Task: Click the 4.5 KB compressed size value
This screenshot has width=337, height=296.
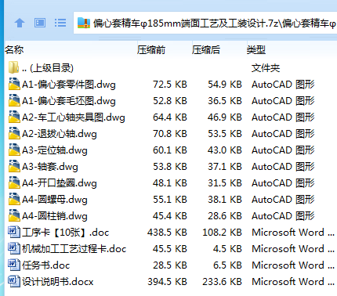Action: (228, 249)
